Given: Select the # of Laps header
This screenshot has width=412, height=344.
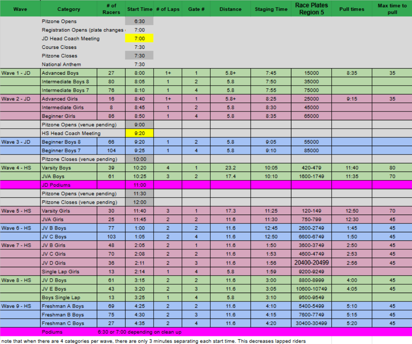Looking at the screenshot, I should tap(168, 9).
